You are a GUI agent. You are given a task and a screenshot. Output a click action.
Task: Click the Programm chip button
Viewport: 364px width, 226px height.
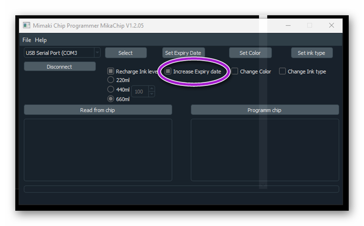pyautogui.click(x=265, y=110)
